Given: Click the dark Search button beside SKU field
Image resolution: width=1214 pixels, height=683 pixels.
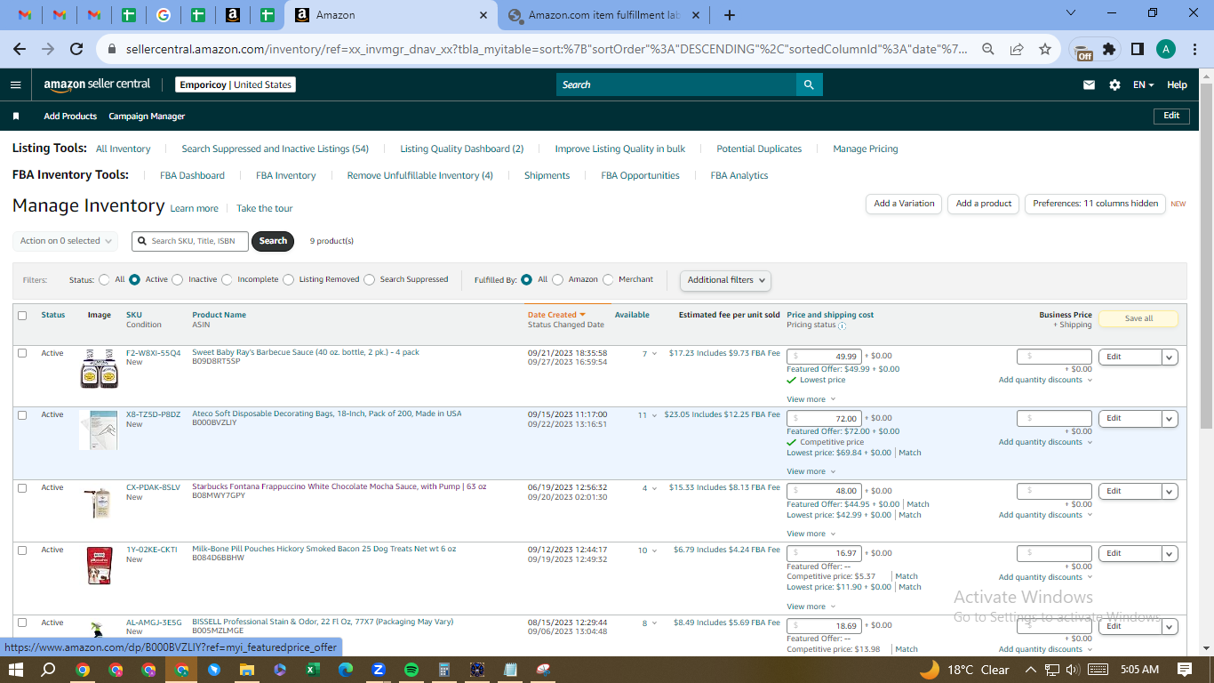Looking at the screenshot, I should tap(273, 241).
